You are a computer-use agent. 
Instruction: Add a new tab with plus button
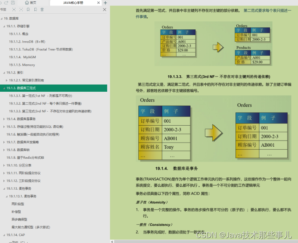[105, 2]
